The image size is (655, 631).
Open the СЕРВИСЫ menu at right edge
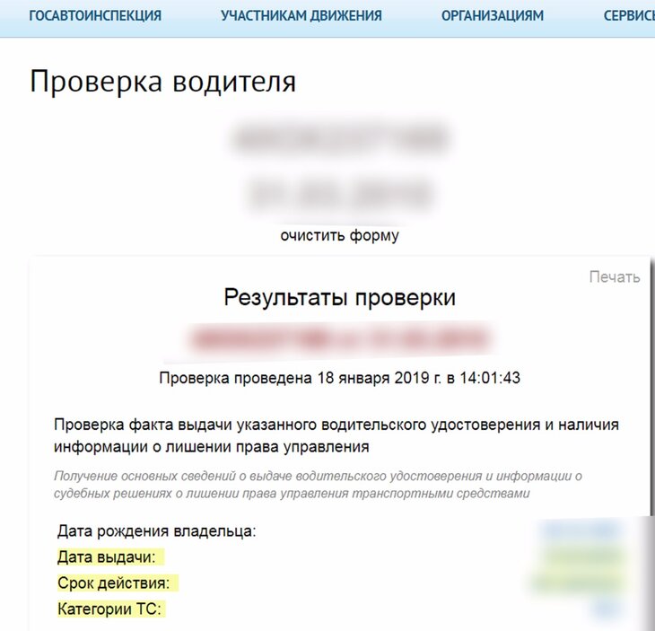[628, 16]
